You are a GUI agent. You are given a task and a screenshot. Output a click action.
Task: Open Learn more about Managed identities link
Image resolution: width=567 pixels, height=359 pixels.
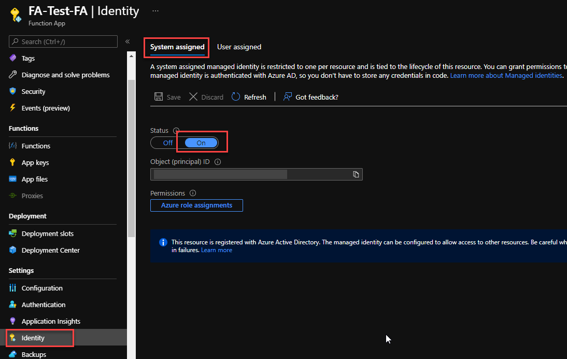pos(506,76)
